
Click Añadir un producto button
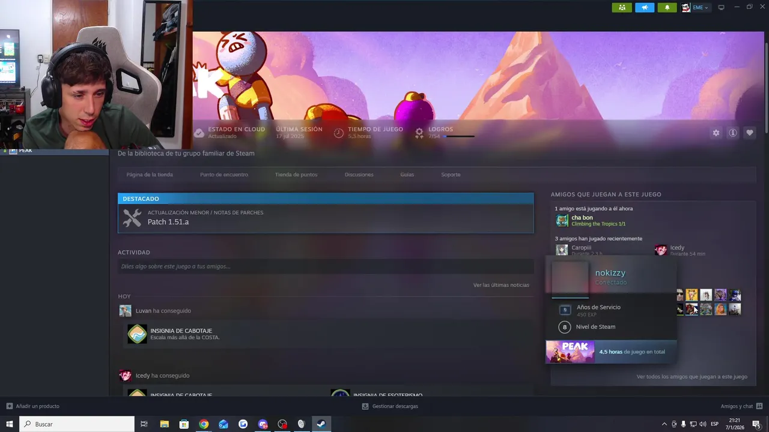33,406
